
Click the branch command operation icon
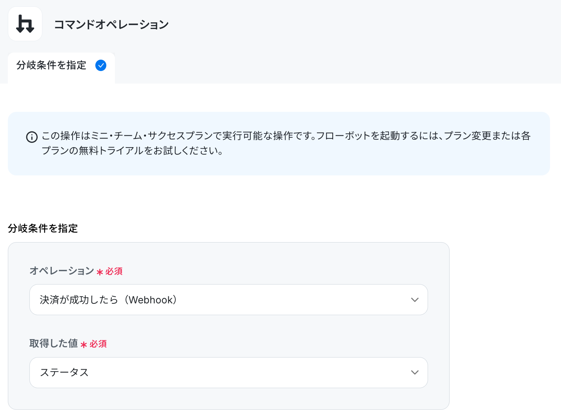coord(25,24)
